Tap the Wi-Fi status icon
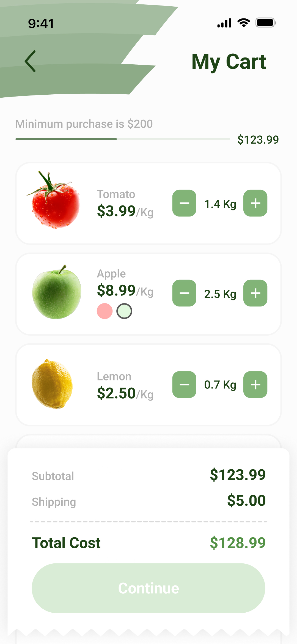This screenshot has width=297, height=644. tap(244, 23)
